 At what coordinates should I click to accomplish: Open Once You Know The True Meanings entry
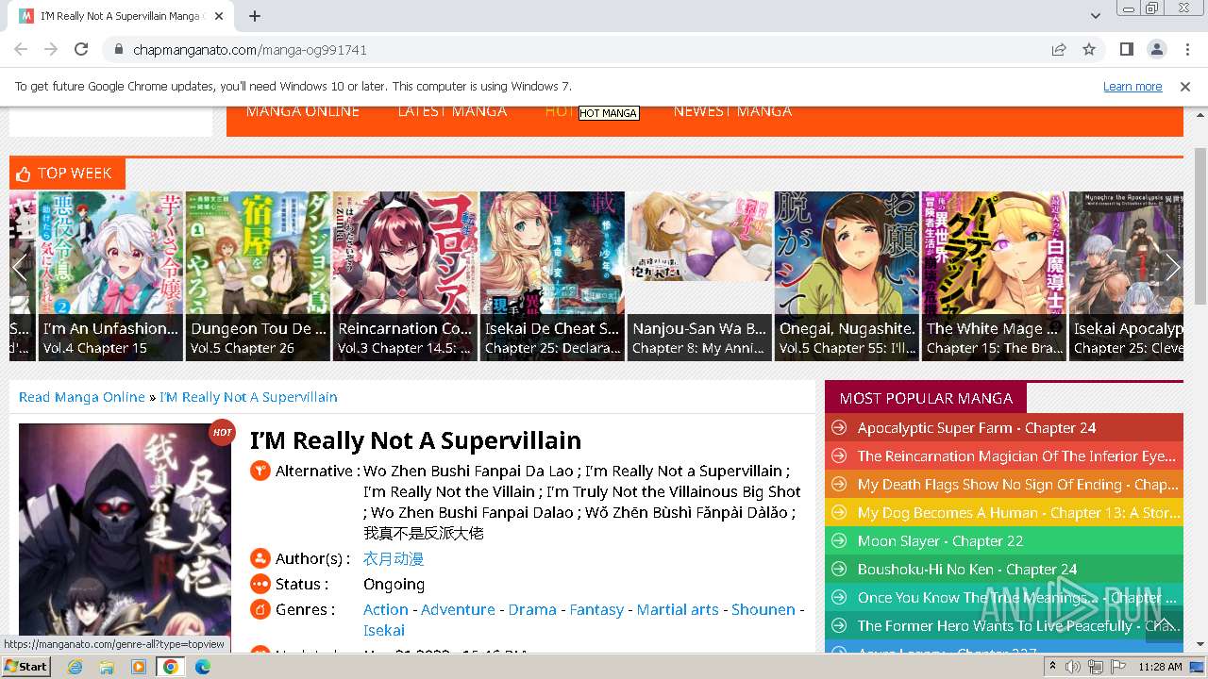pyautogui.click(x=1017, y=598)
